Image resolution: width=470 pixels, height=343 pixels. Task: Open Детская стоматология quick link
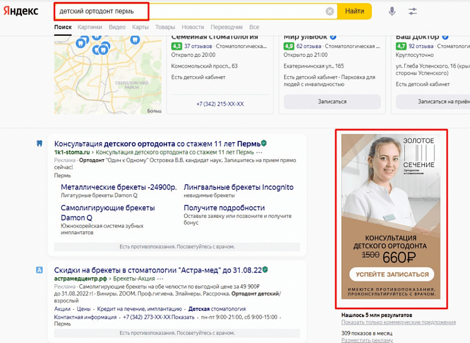tap(217, 309)
